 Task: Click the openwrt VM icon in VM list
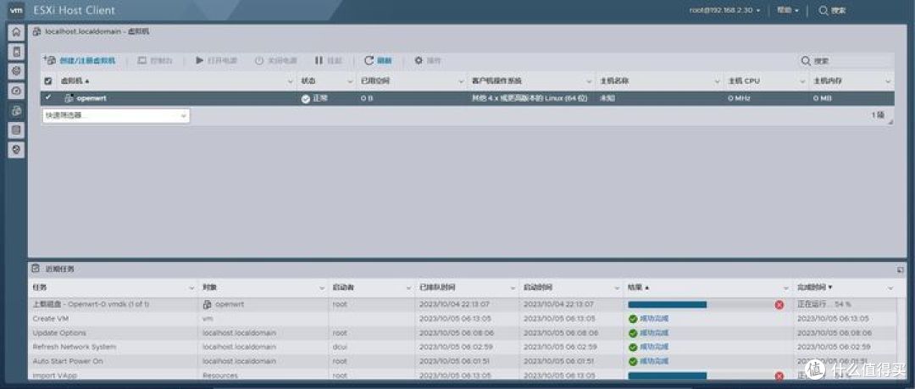[69, 98]
